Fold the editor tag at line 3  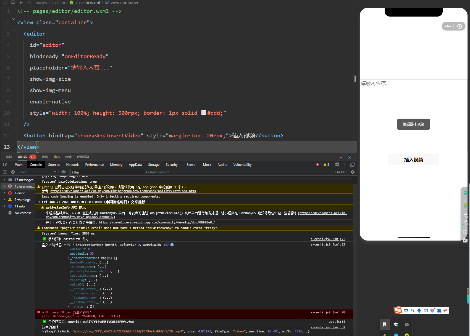click(13, 30)
